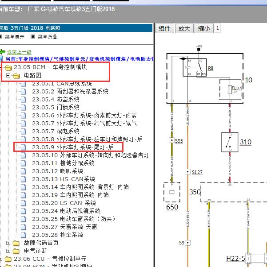This screenshot has height=267, width=267.
Task: Click splice S95 label in diagram
Action: tap(179, 141)
